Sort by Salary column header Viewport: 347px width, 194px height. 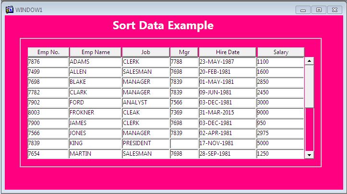[281, 52]
